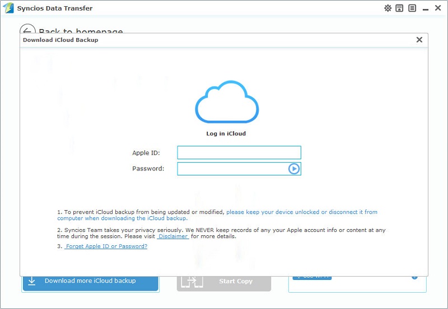The height and width of the screenshot is (309, 448).
Task: Click the Password label
Action: pos(148,168)
